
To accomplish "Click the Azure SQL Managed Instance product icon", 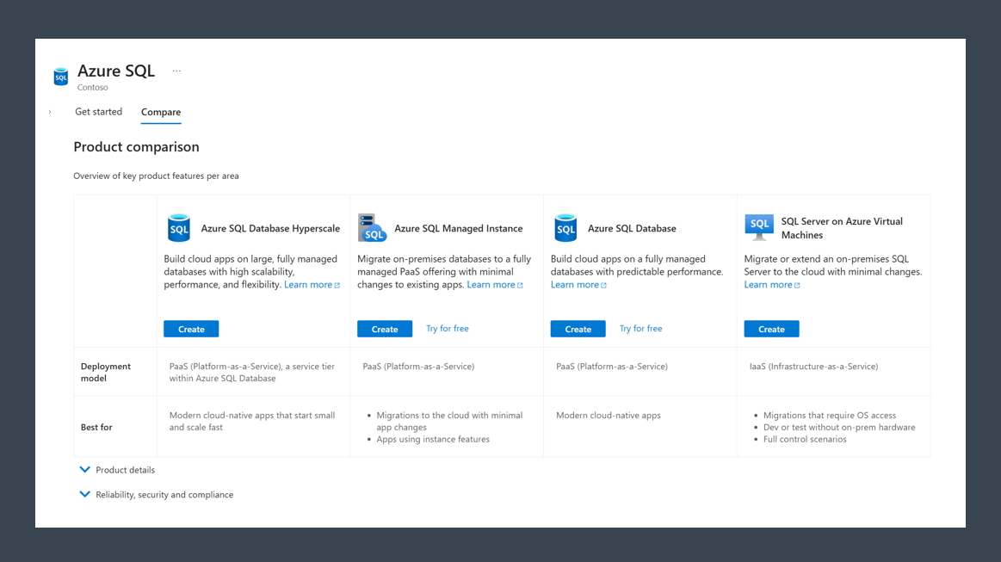I will coord(372,227).
